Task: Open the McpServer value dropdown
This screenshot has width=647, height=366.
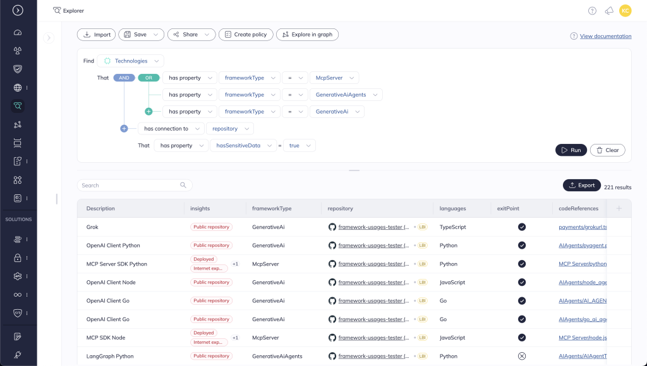Action: pyautogui.click(x=334, y=78)
